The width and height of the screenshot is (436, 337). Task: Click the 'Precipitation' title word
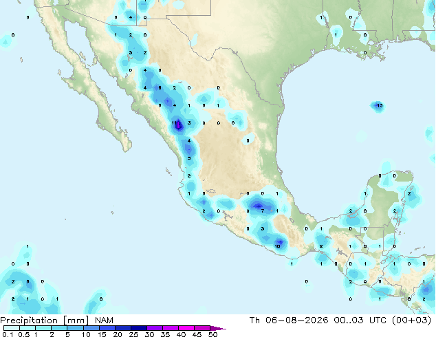[29, 320]
